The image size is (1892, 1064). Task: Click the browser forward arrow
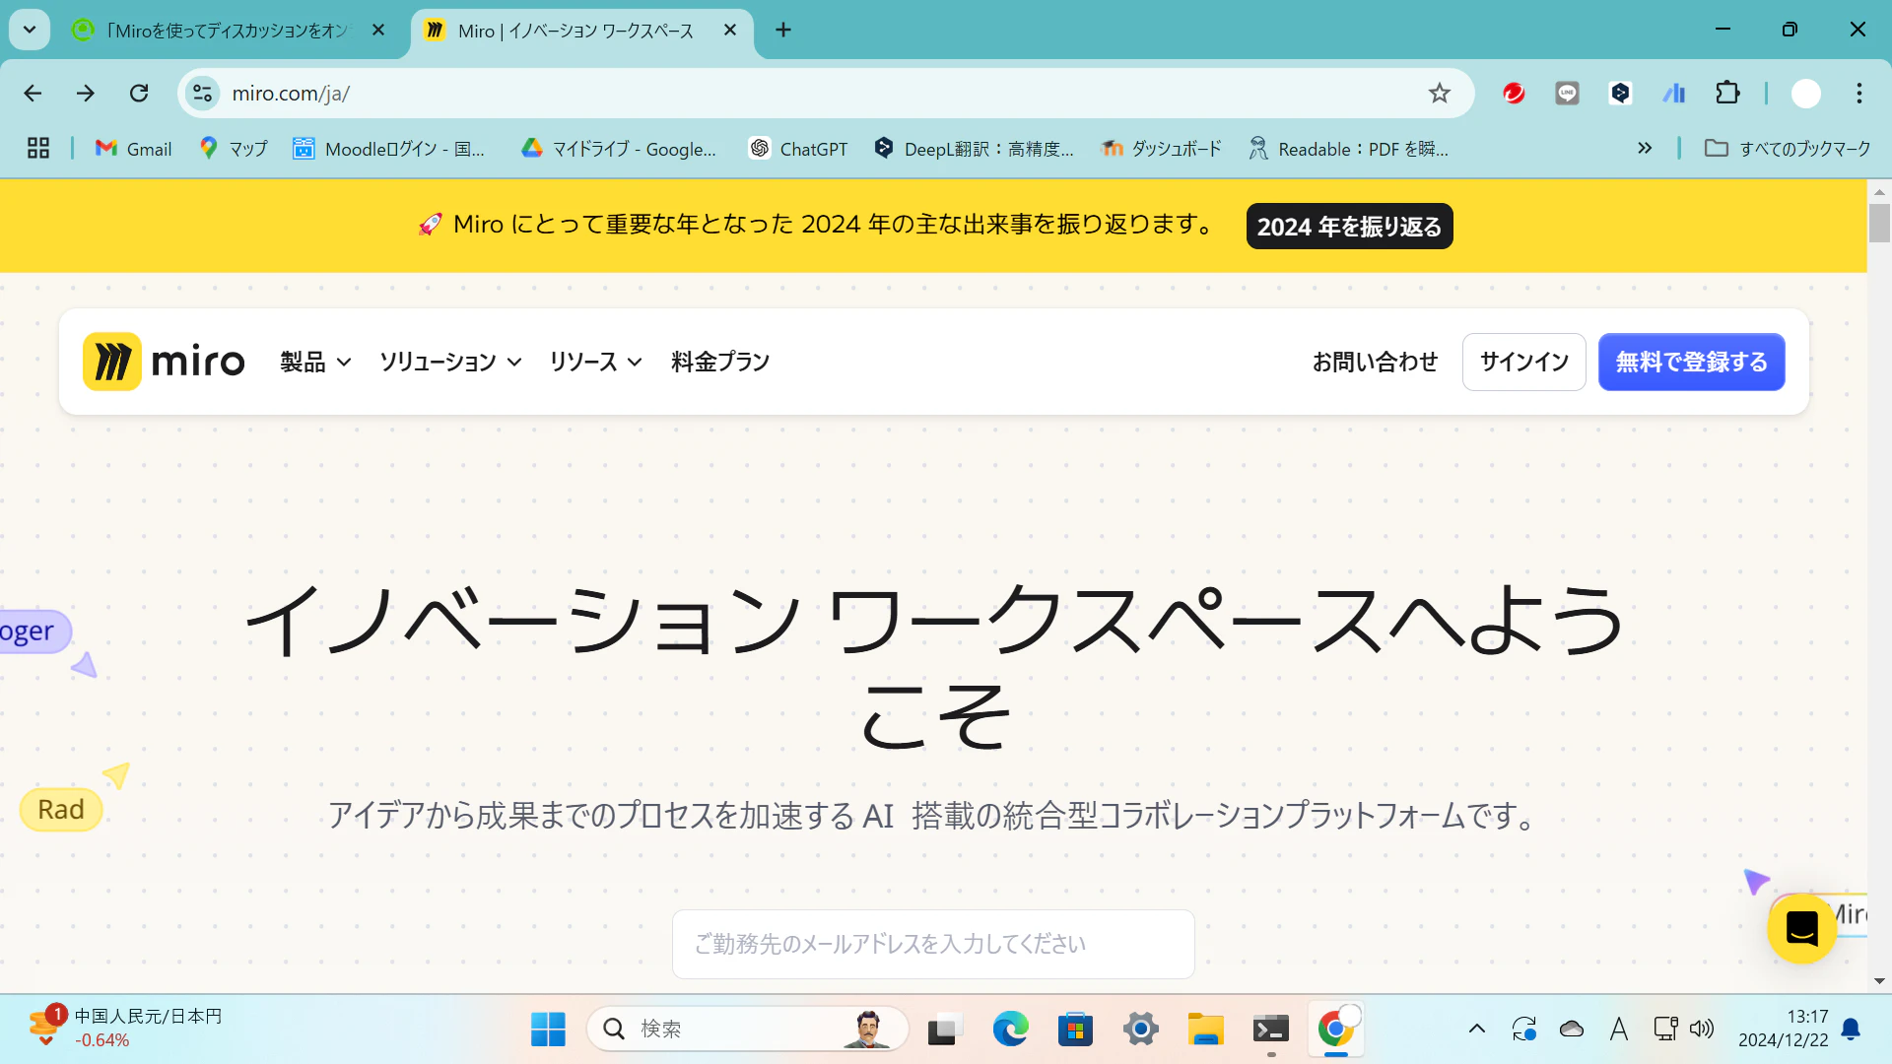(x=86, y=94)
